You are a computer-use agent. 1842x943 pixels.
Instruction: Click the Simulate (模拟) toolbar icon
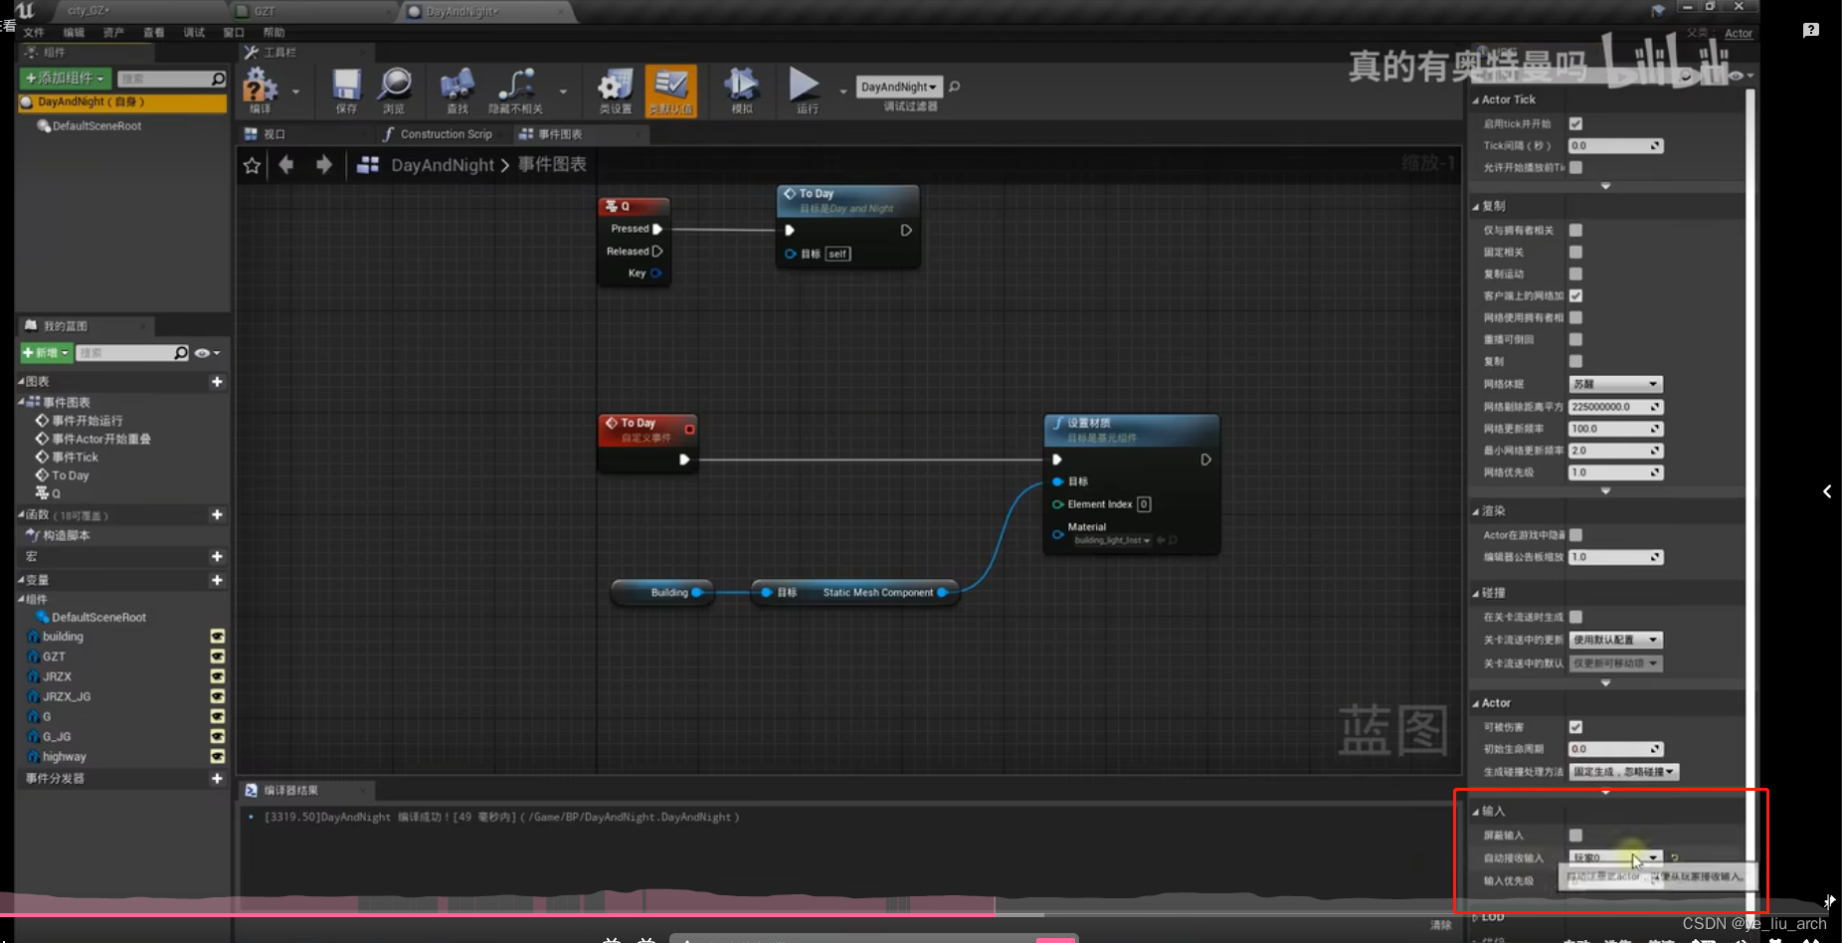742,86
